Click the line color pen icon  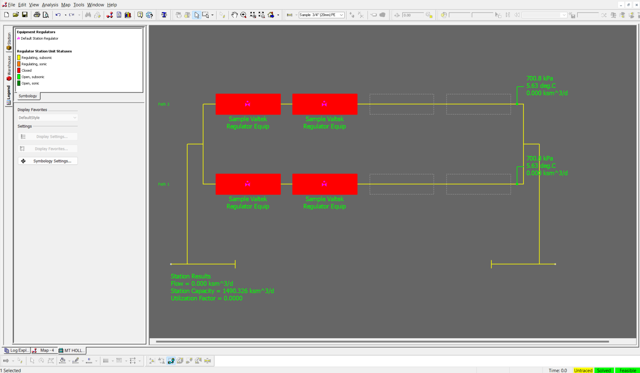click(76, 361)
